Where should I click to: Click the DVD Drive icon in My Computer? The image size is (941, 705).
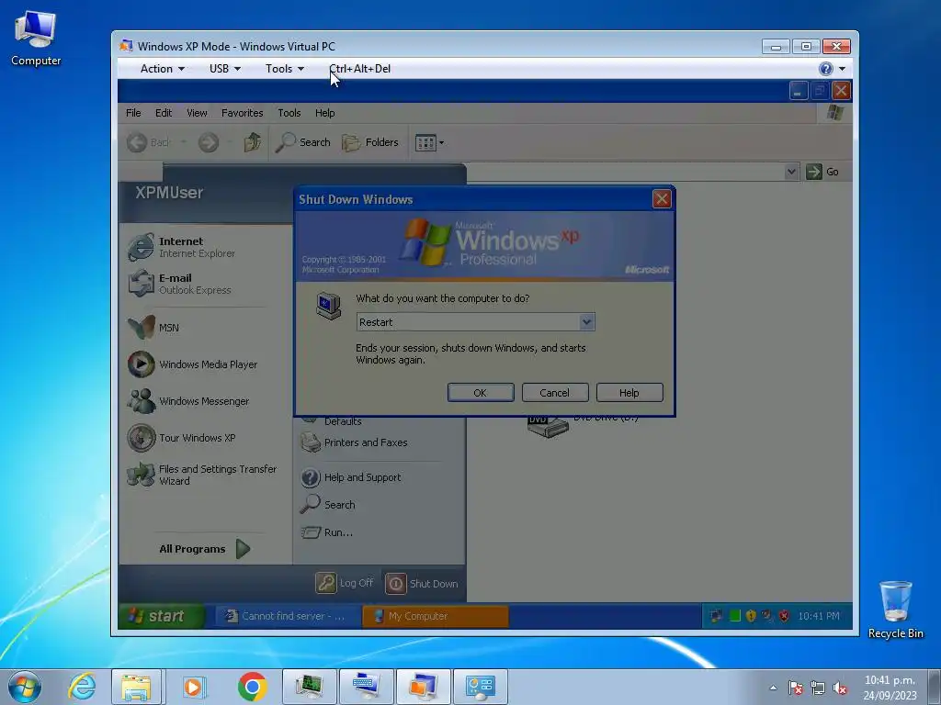pyautogui.click(x=548, y=426)
